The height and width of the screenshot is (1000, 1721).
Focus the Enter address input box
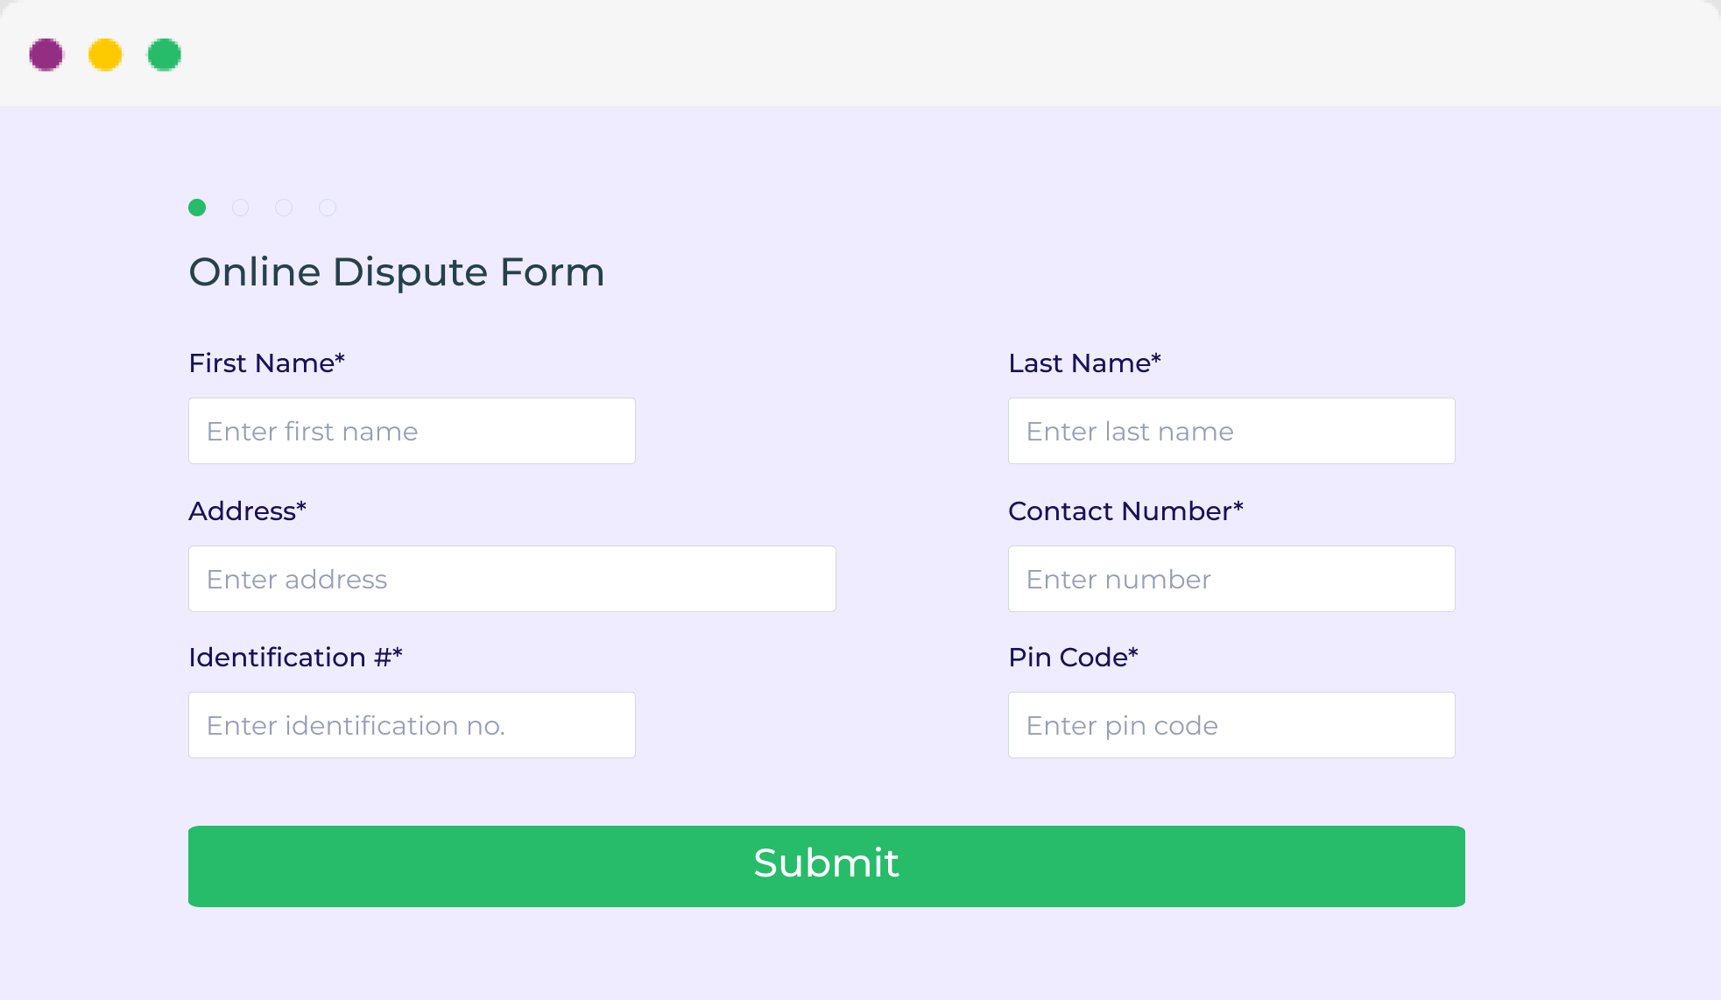tap(511, 579)
